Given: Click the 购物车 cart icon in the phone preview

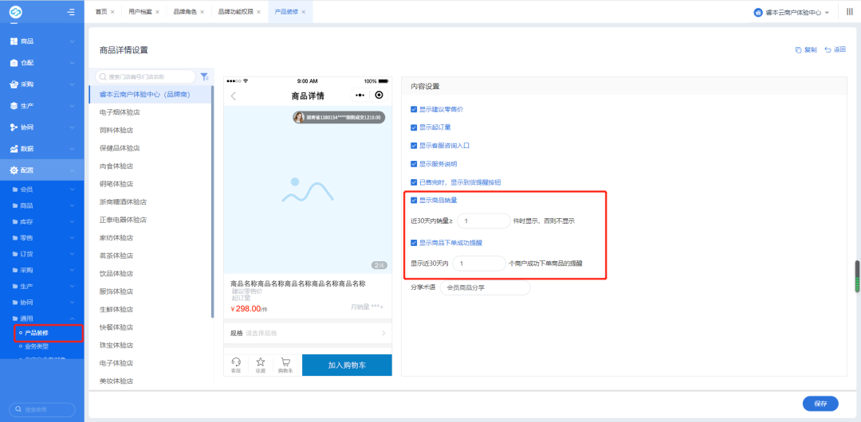Looking at the screenshot, I should click(x=285, y=361).
